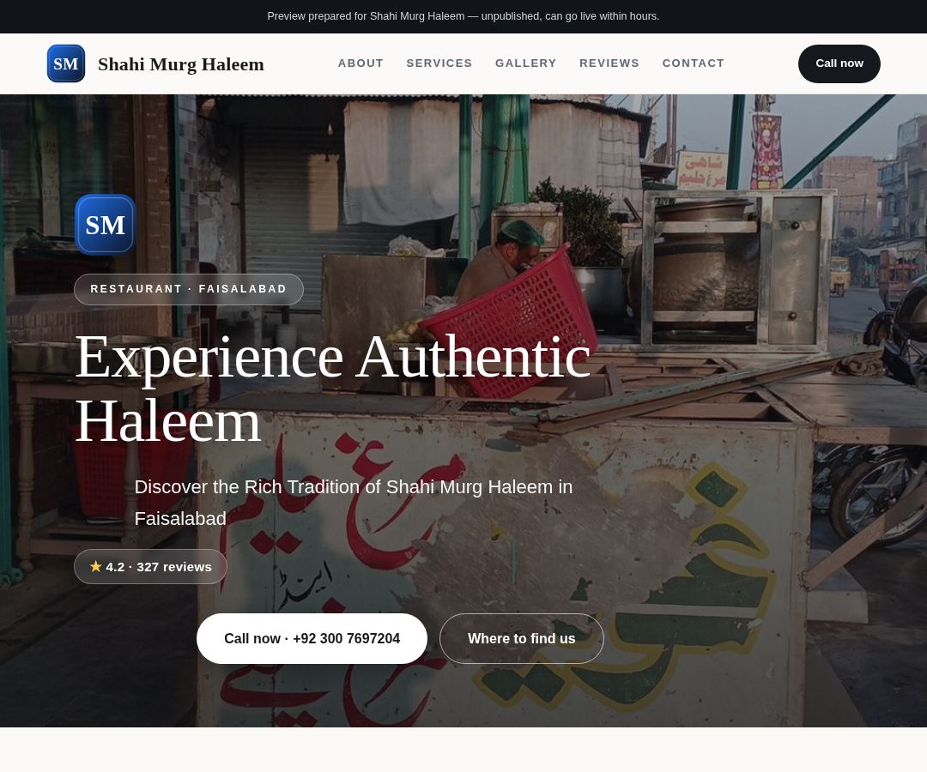This screenshot has height=772, width=927.
Task: Go to the Services nav link
Action: (x=439, y=63)
